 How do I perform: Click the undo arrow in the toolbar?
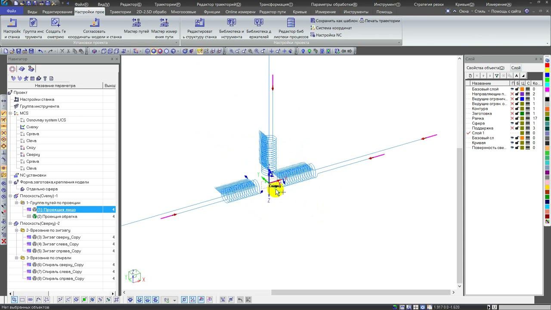40,51
